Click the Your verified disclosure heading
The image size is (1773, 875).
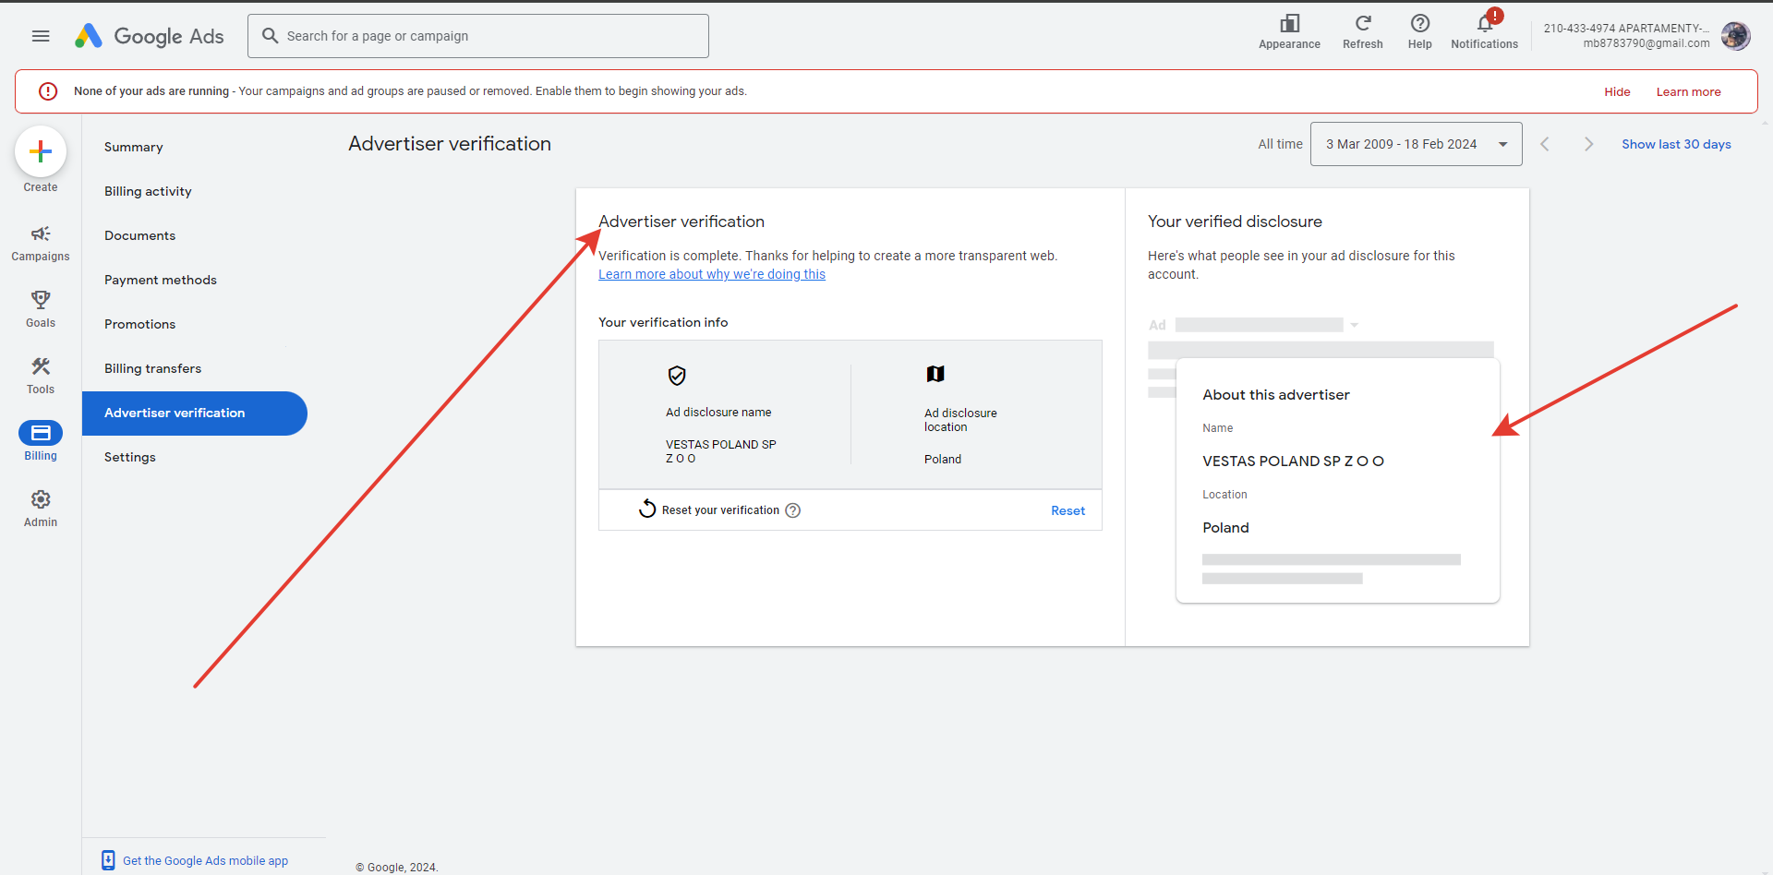click(1235, 222)
